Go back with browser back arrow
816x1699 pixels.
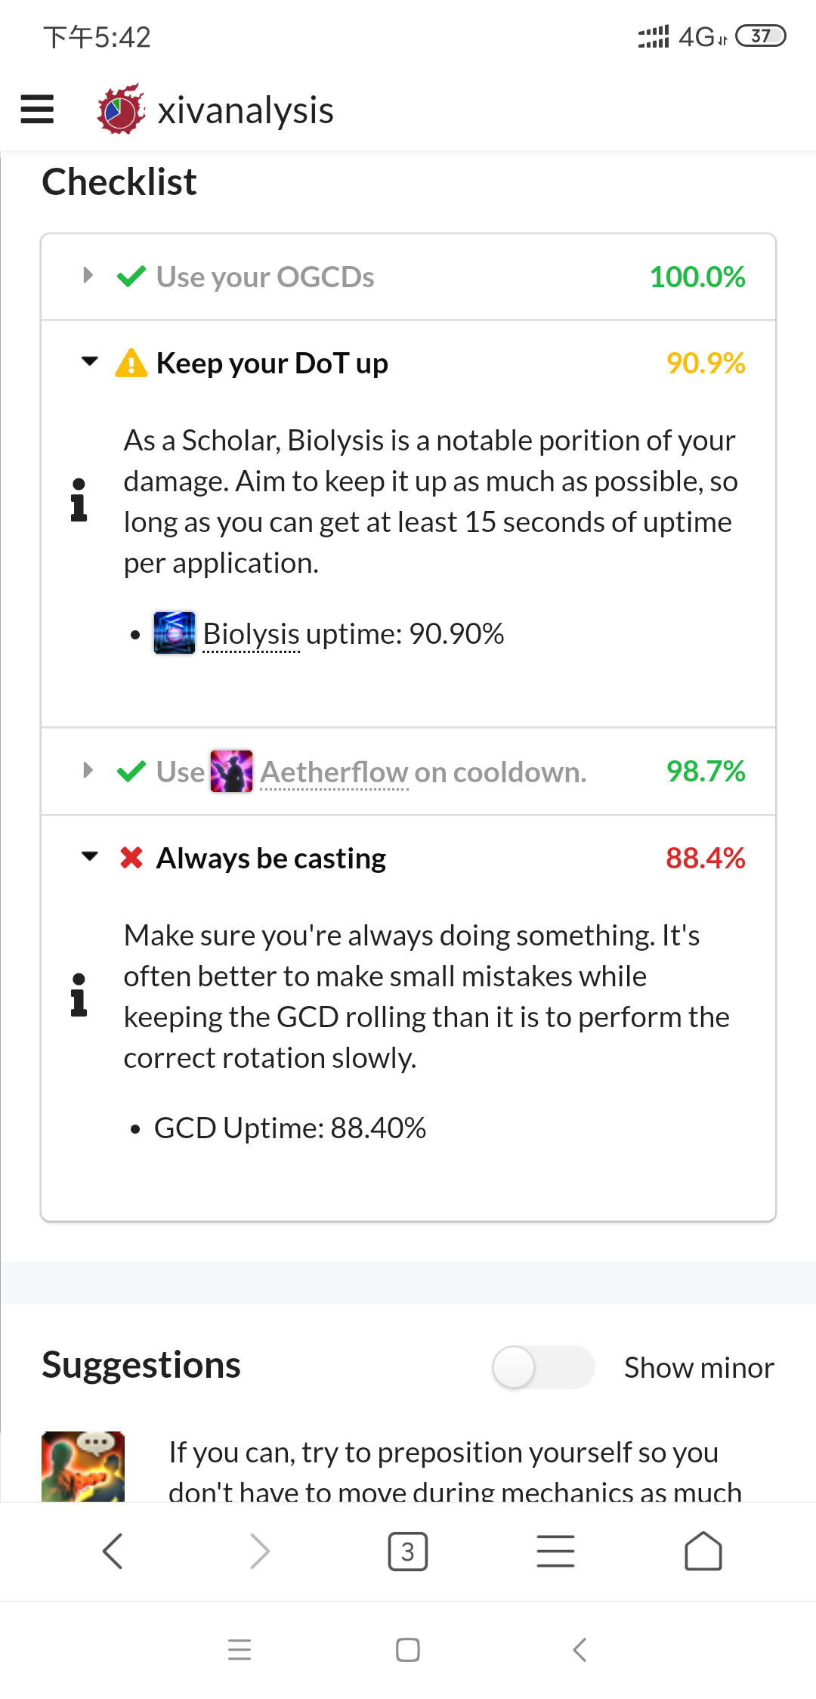pyautogui.click(x=113, y=1552)
